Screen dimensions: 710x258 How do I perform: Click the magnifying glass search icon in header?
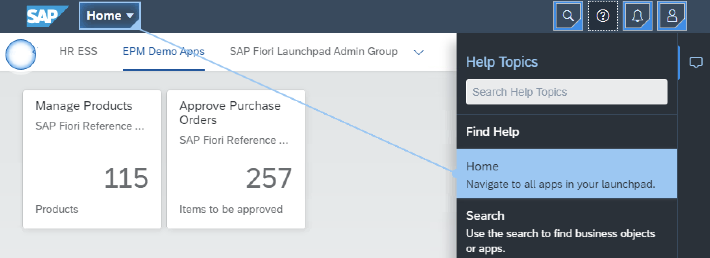568,16
